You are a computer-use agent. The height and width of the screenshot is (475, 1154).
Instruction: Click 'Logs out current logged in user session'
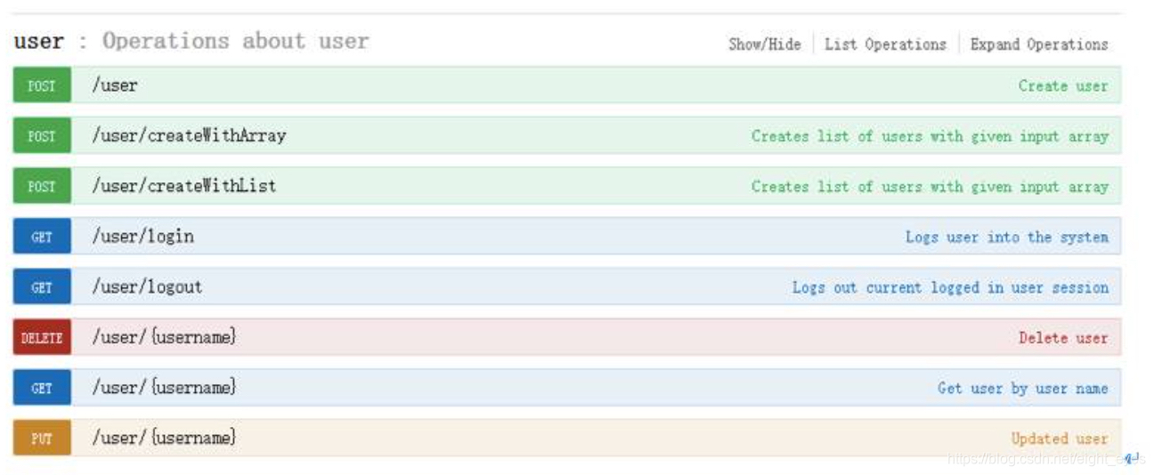950,287
